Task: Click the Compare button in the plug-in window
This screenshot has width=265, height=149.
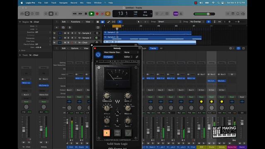Action: [x=108, y=57]
